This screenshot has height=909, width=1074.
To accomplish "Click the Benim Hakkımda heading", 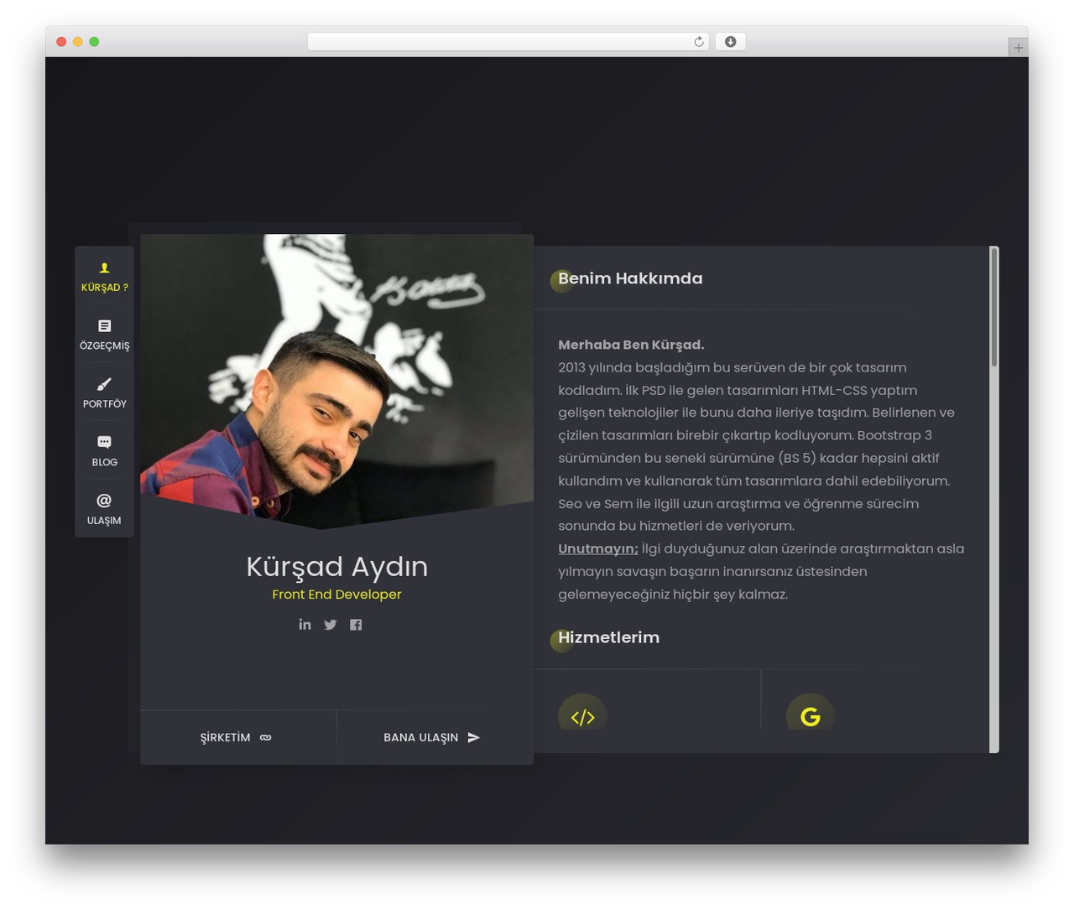I will (630, 278).
